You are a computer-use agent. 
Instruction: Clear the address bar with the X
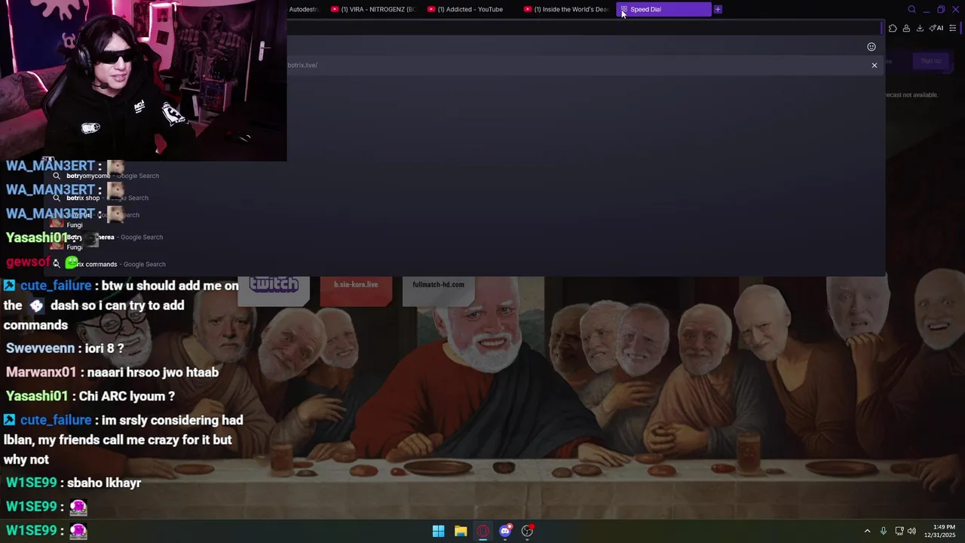(875, 65)
